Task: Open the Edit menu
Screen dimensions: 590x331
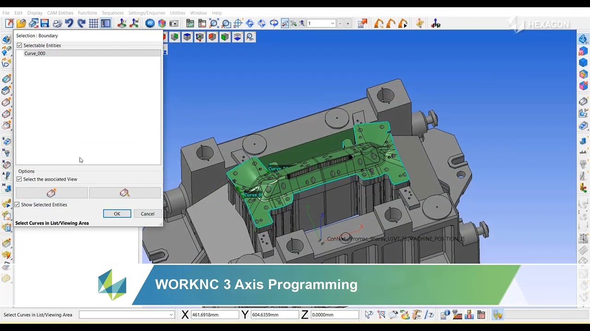Action: (18, 13)
